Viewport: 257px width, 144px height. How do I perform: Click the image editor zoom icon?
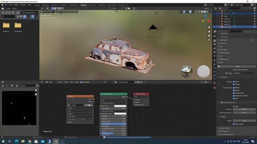(x=36, y=90)
